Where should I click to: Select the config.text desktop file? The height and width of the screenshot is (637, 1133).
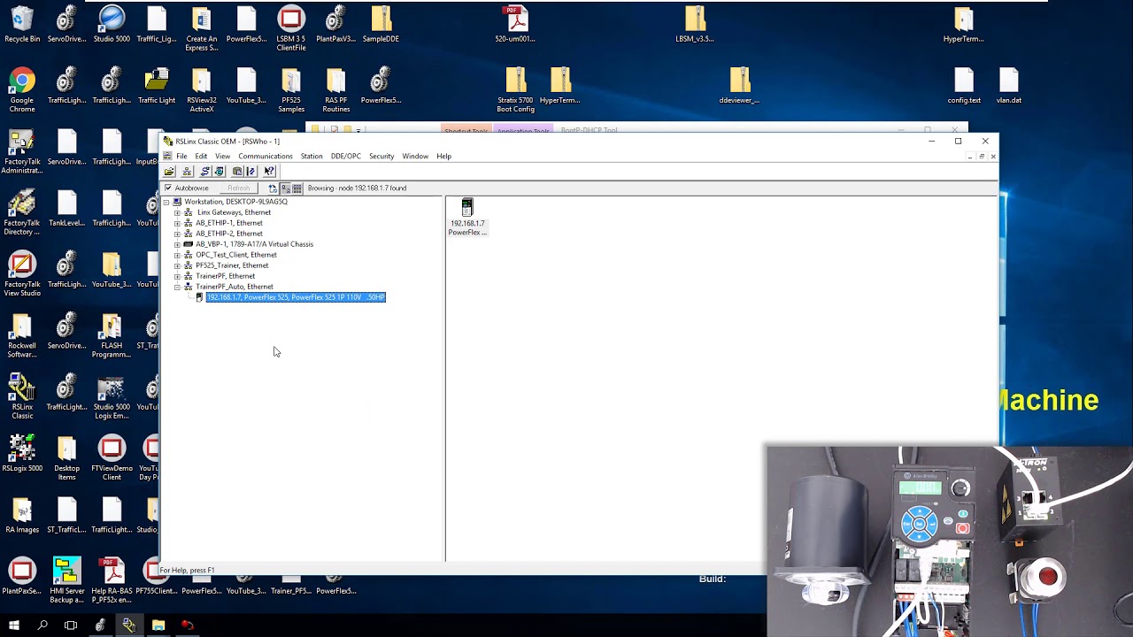coord(964,86)
